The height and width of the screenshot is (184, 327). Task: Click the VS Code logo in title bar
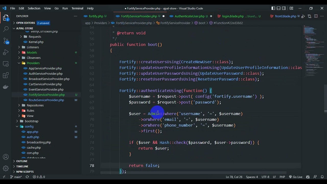(x=4, y=8)
